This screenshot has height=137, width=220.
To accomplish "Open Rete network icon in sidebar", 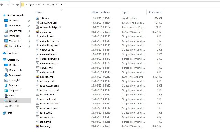I will [4, 113].
